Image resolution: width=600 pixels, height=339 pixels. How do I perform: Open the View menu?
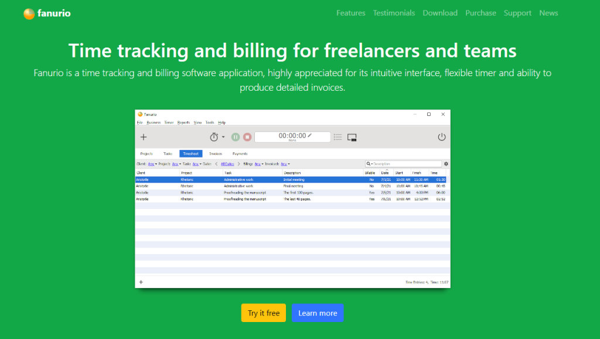pos(197,122)
